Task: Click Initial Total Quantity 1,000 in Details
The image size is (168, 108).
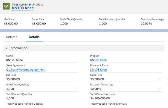Action: [10, 89]
